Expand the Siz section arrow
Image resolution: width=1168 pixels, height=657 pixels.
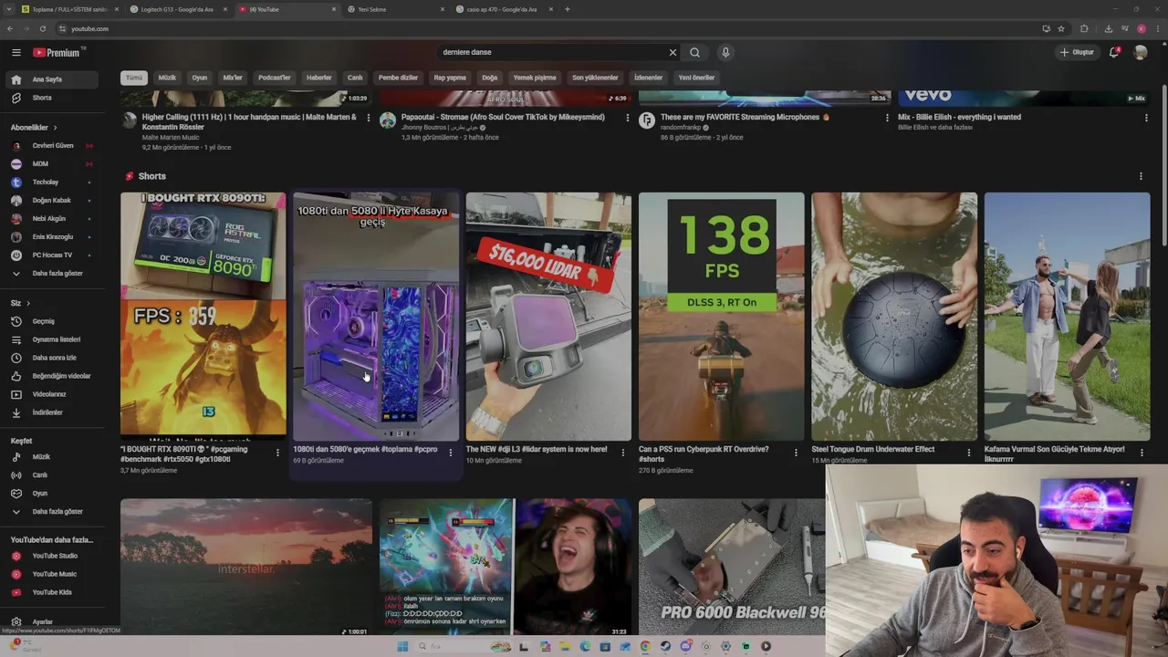click(28, 303)
